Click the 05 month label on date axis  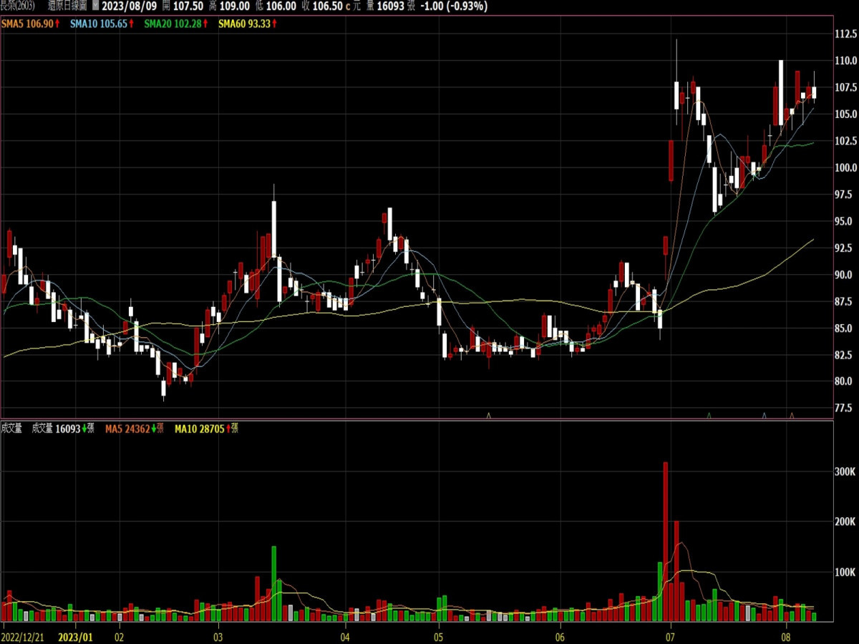point(438,636)
